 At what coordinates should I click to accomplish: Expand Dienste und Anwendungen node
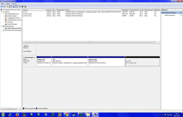click(2, 30)
